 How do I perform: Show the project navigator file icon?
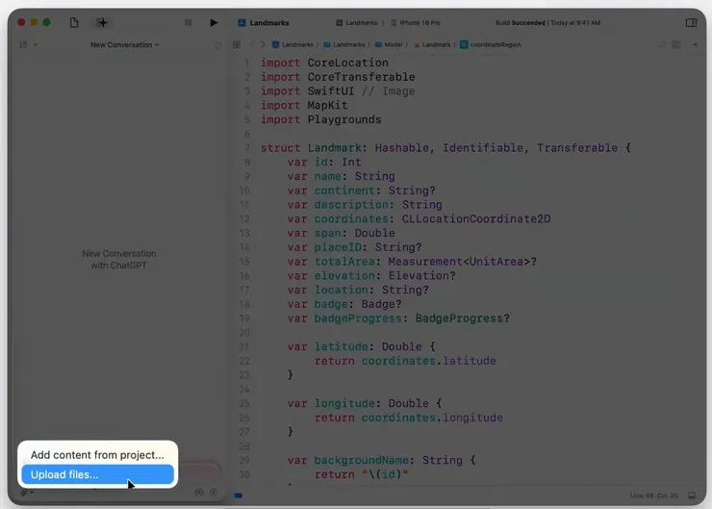tap(74, 22)
